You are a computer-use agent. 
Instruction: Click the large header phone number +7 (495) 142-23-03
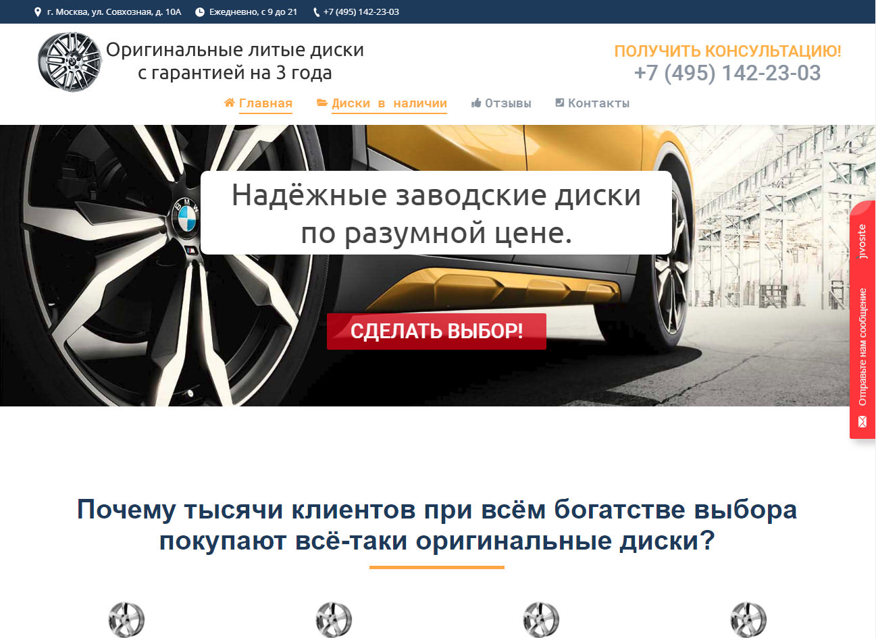(x=727, y=73)
